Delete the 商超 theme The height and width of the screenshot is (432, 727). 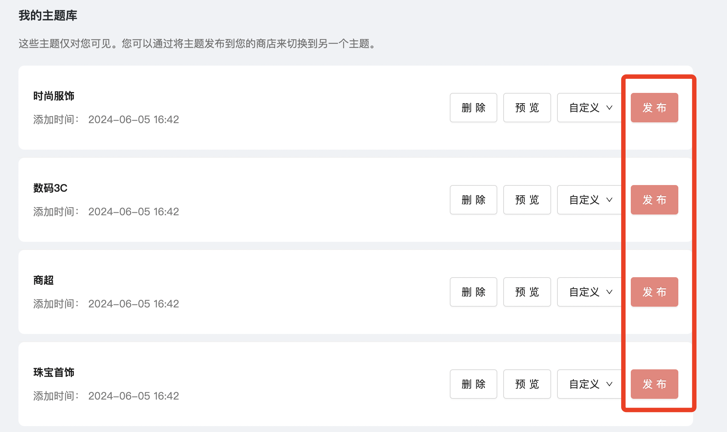(473, 292)
